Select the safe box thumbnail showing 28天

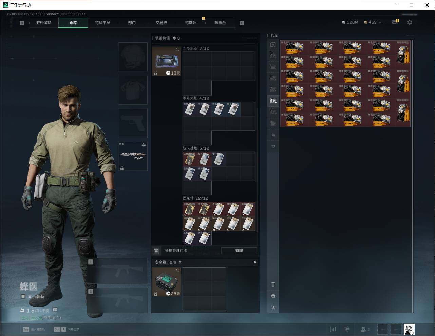click(x=167, y=282)
